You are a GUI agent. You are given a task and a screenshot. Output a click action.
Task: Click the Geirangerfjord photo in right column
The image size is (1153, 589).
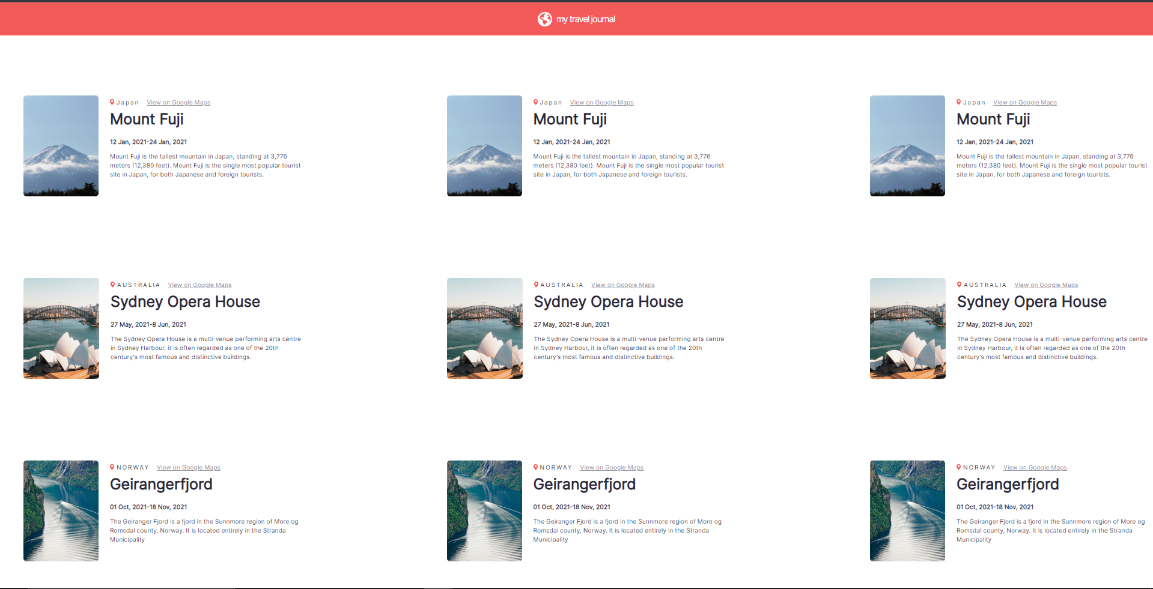pos(907,511)
